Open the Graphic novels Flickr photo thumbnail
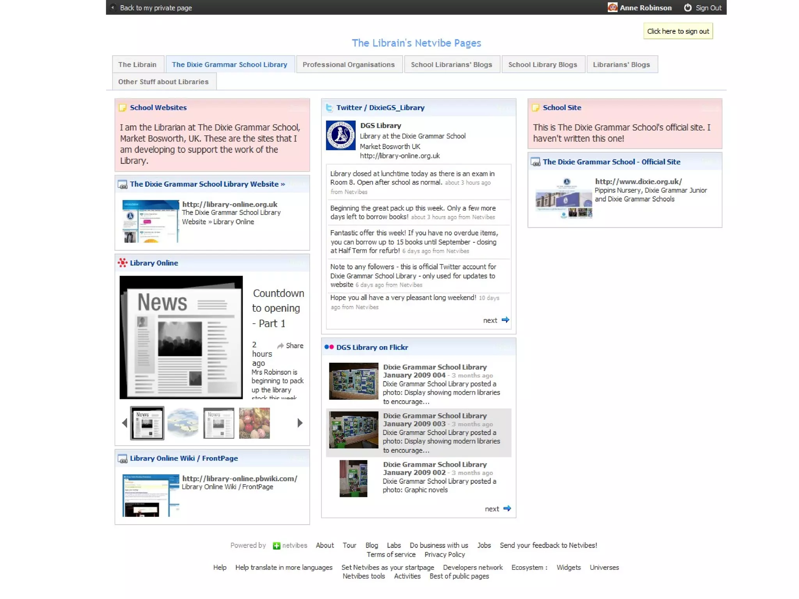 (x=353, y=478)
